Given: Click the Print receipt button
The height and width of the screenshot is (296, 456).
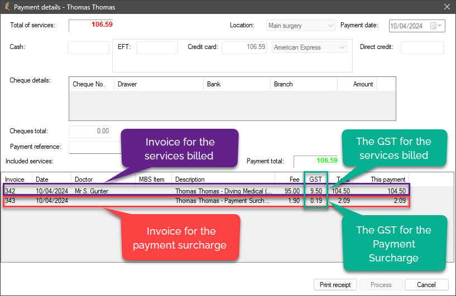Looking at the screenshot, I should coord(335,284).
